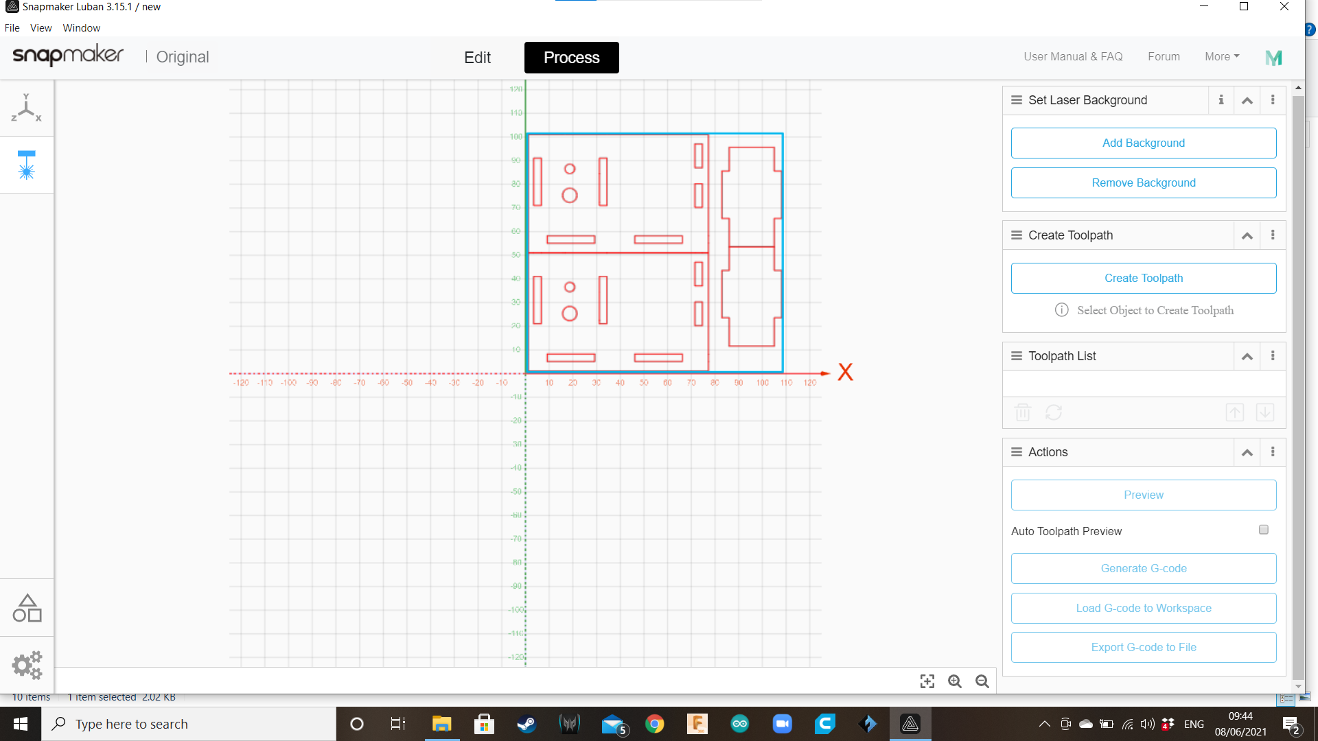This screenshot has height=741, width=1318.
Task: Enable the Auto Toolpath Preview checkbox
Action: point(1263,530)
